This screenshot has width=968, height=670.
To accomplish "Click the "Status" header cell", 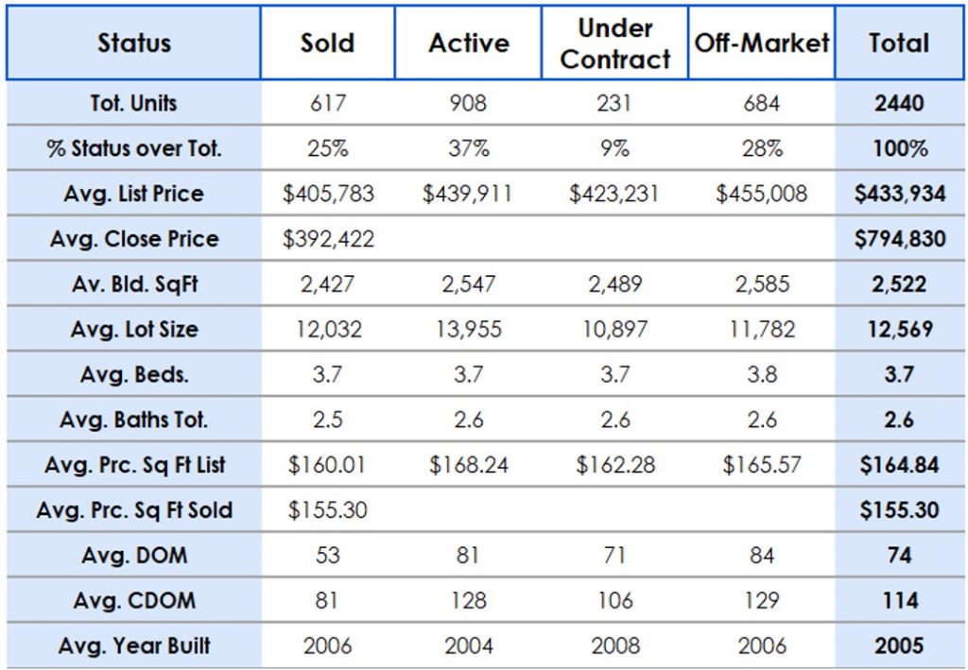I will [x=133, y=43].
